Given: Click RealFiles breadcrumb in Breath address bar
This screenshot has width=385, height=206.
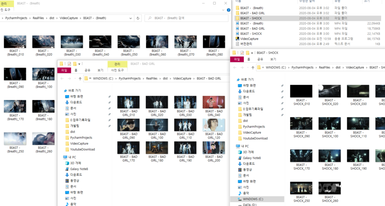Looking at the screenshot, I should pyautogui.click(x=38, y=18).
